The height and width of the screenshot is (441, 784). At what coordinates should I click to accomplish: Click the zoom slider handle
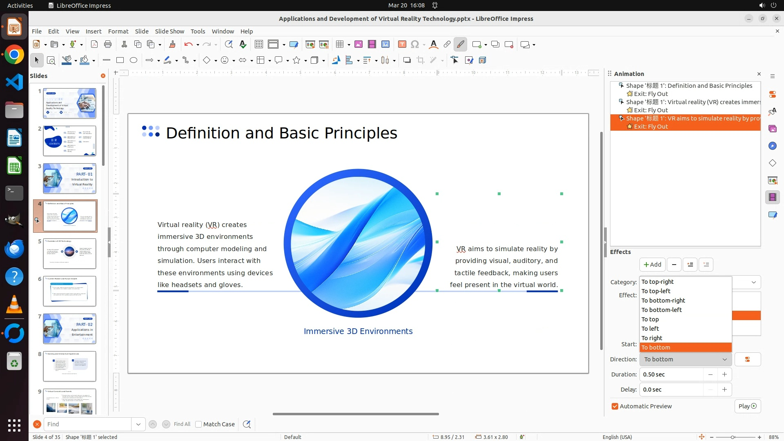[x=733, y=437]
